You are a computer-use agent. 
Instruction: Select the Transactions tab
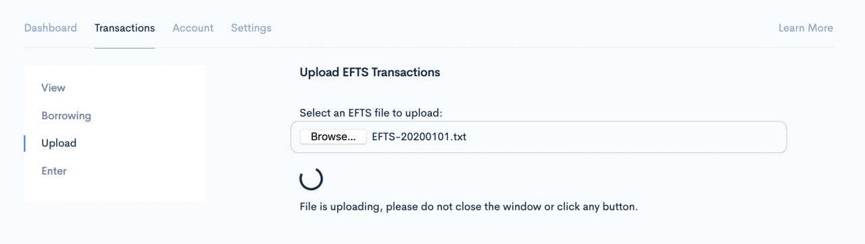(x=125, y=28)
